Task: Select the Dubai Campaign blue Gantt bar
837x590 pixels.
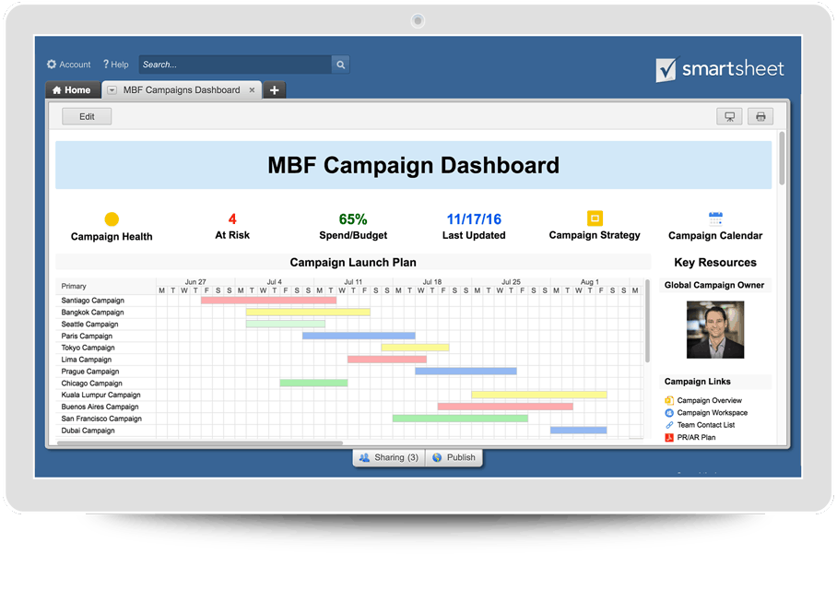Action: (x=579, y=431)
